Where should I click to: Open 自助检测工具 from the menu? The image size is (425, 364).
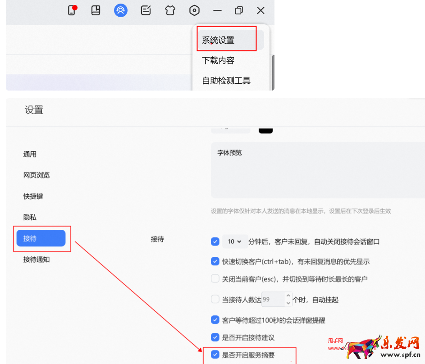click(x=226, y=81)
